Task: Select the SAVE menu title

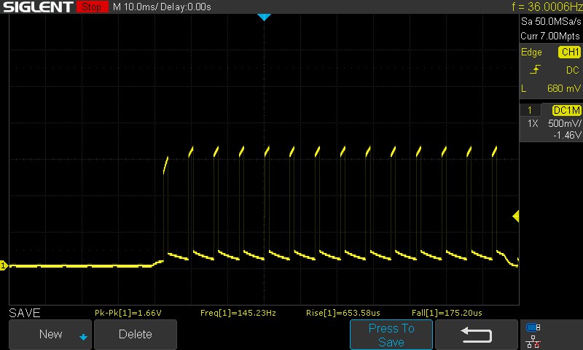Action: (24, 313)
